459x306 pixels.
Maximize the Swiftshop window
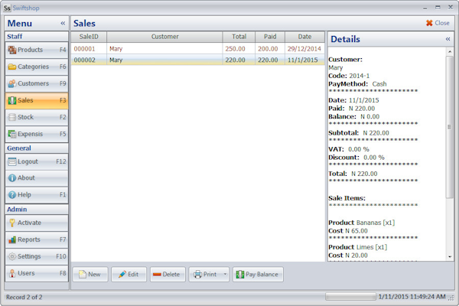[x=438, y=8]
